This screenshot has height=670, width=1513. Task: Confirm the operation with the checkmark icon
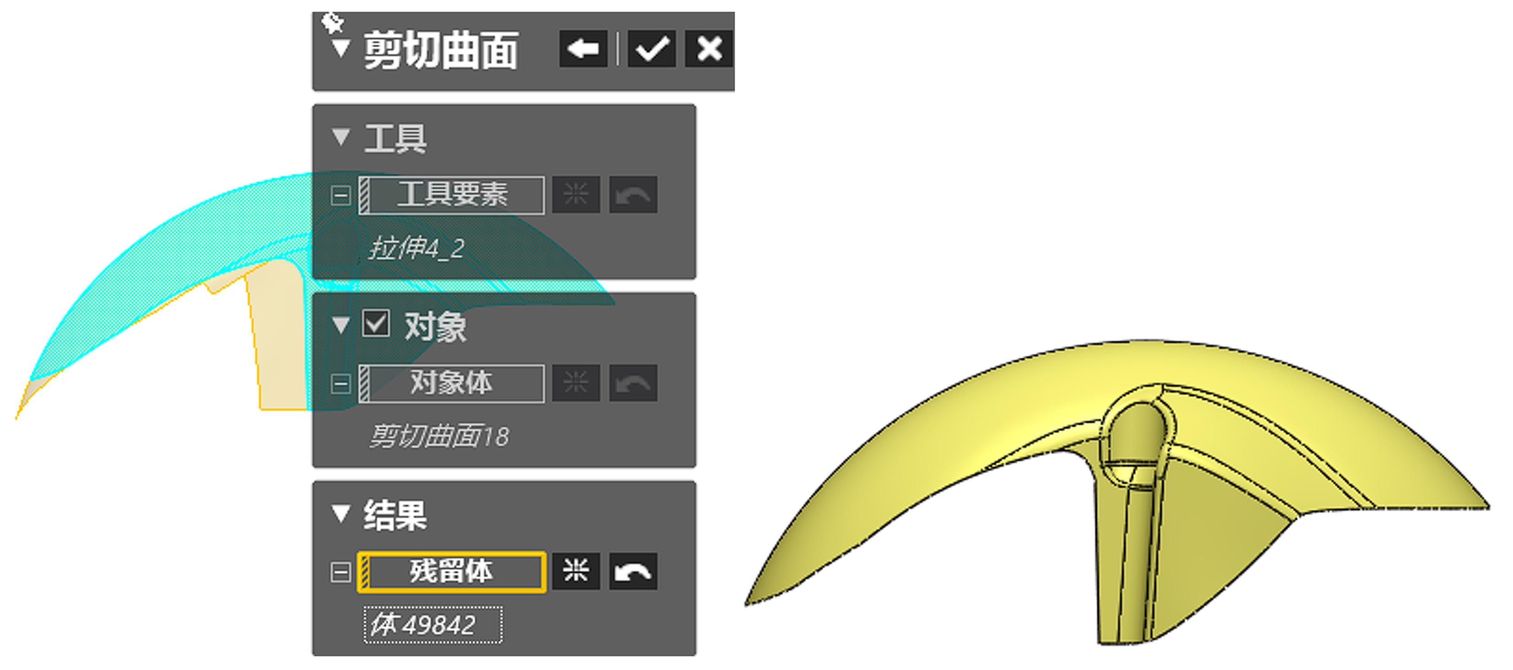(652, 49)
